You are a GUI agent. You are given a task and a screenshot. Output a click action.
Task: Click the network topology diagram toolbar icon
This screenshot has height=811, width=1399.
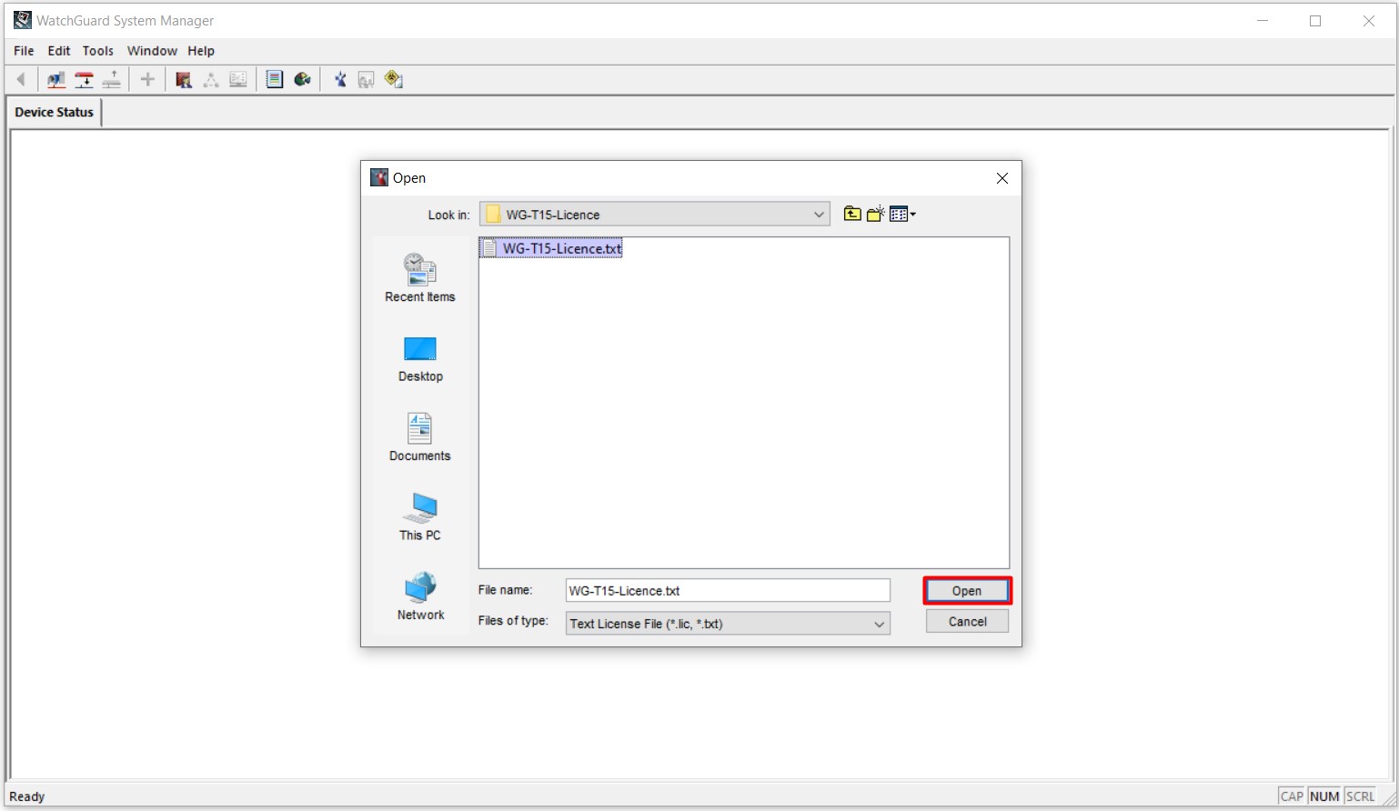(x=211, y=79)
